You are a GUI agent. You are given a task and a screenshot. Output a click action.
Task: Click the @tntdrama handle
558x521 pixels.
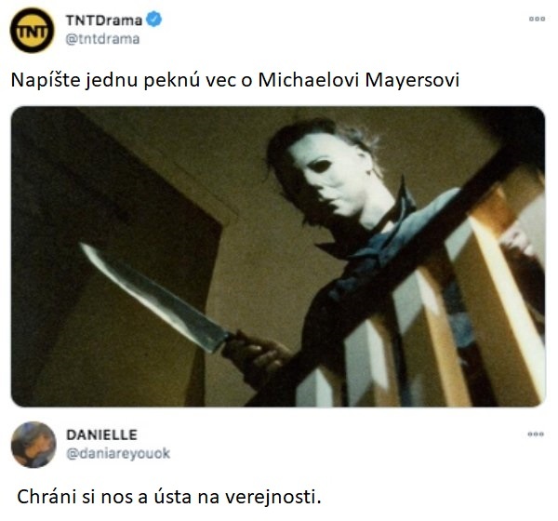102,39
